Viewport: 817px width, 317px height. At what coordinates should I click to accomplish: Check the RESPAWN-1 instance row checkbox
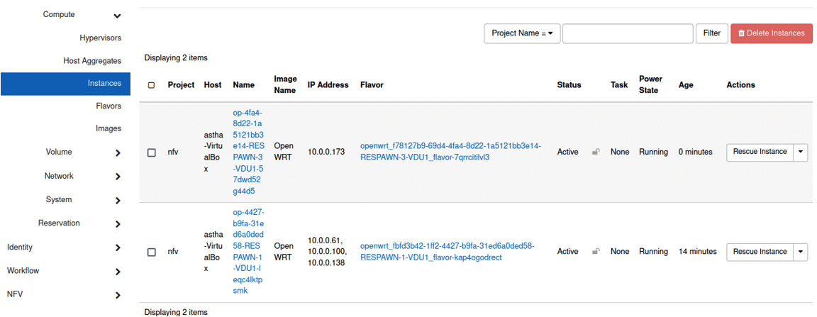click(152, 252)
